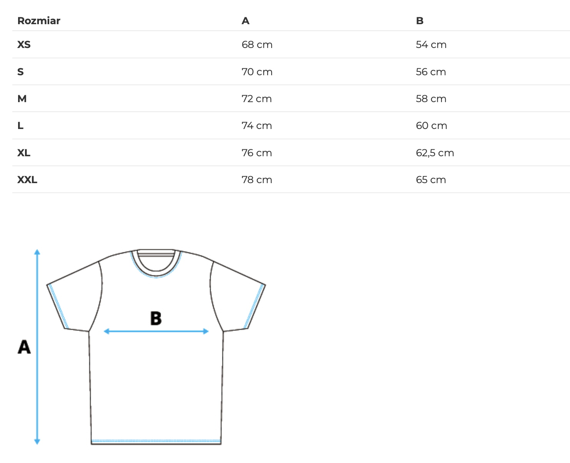Click the 62,5 cm width value
Image resolution: width=570 pixels, height=463 pixels.
coord(435,153)
